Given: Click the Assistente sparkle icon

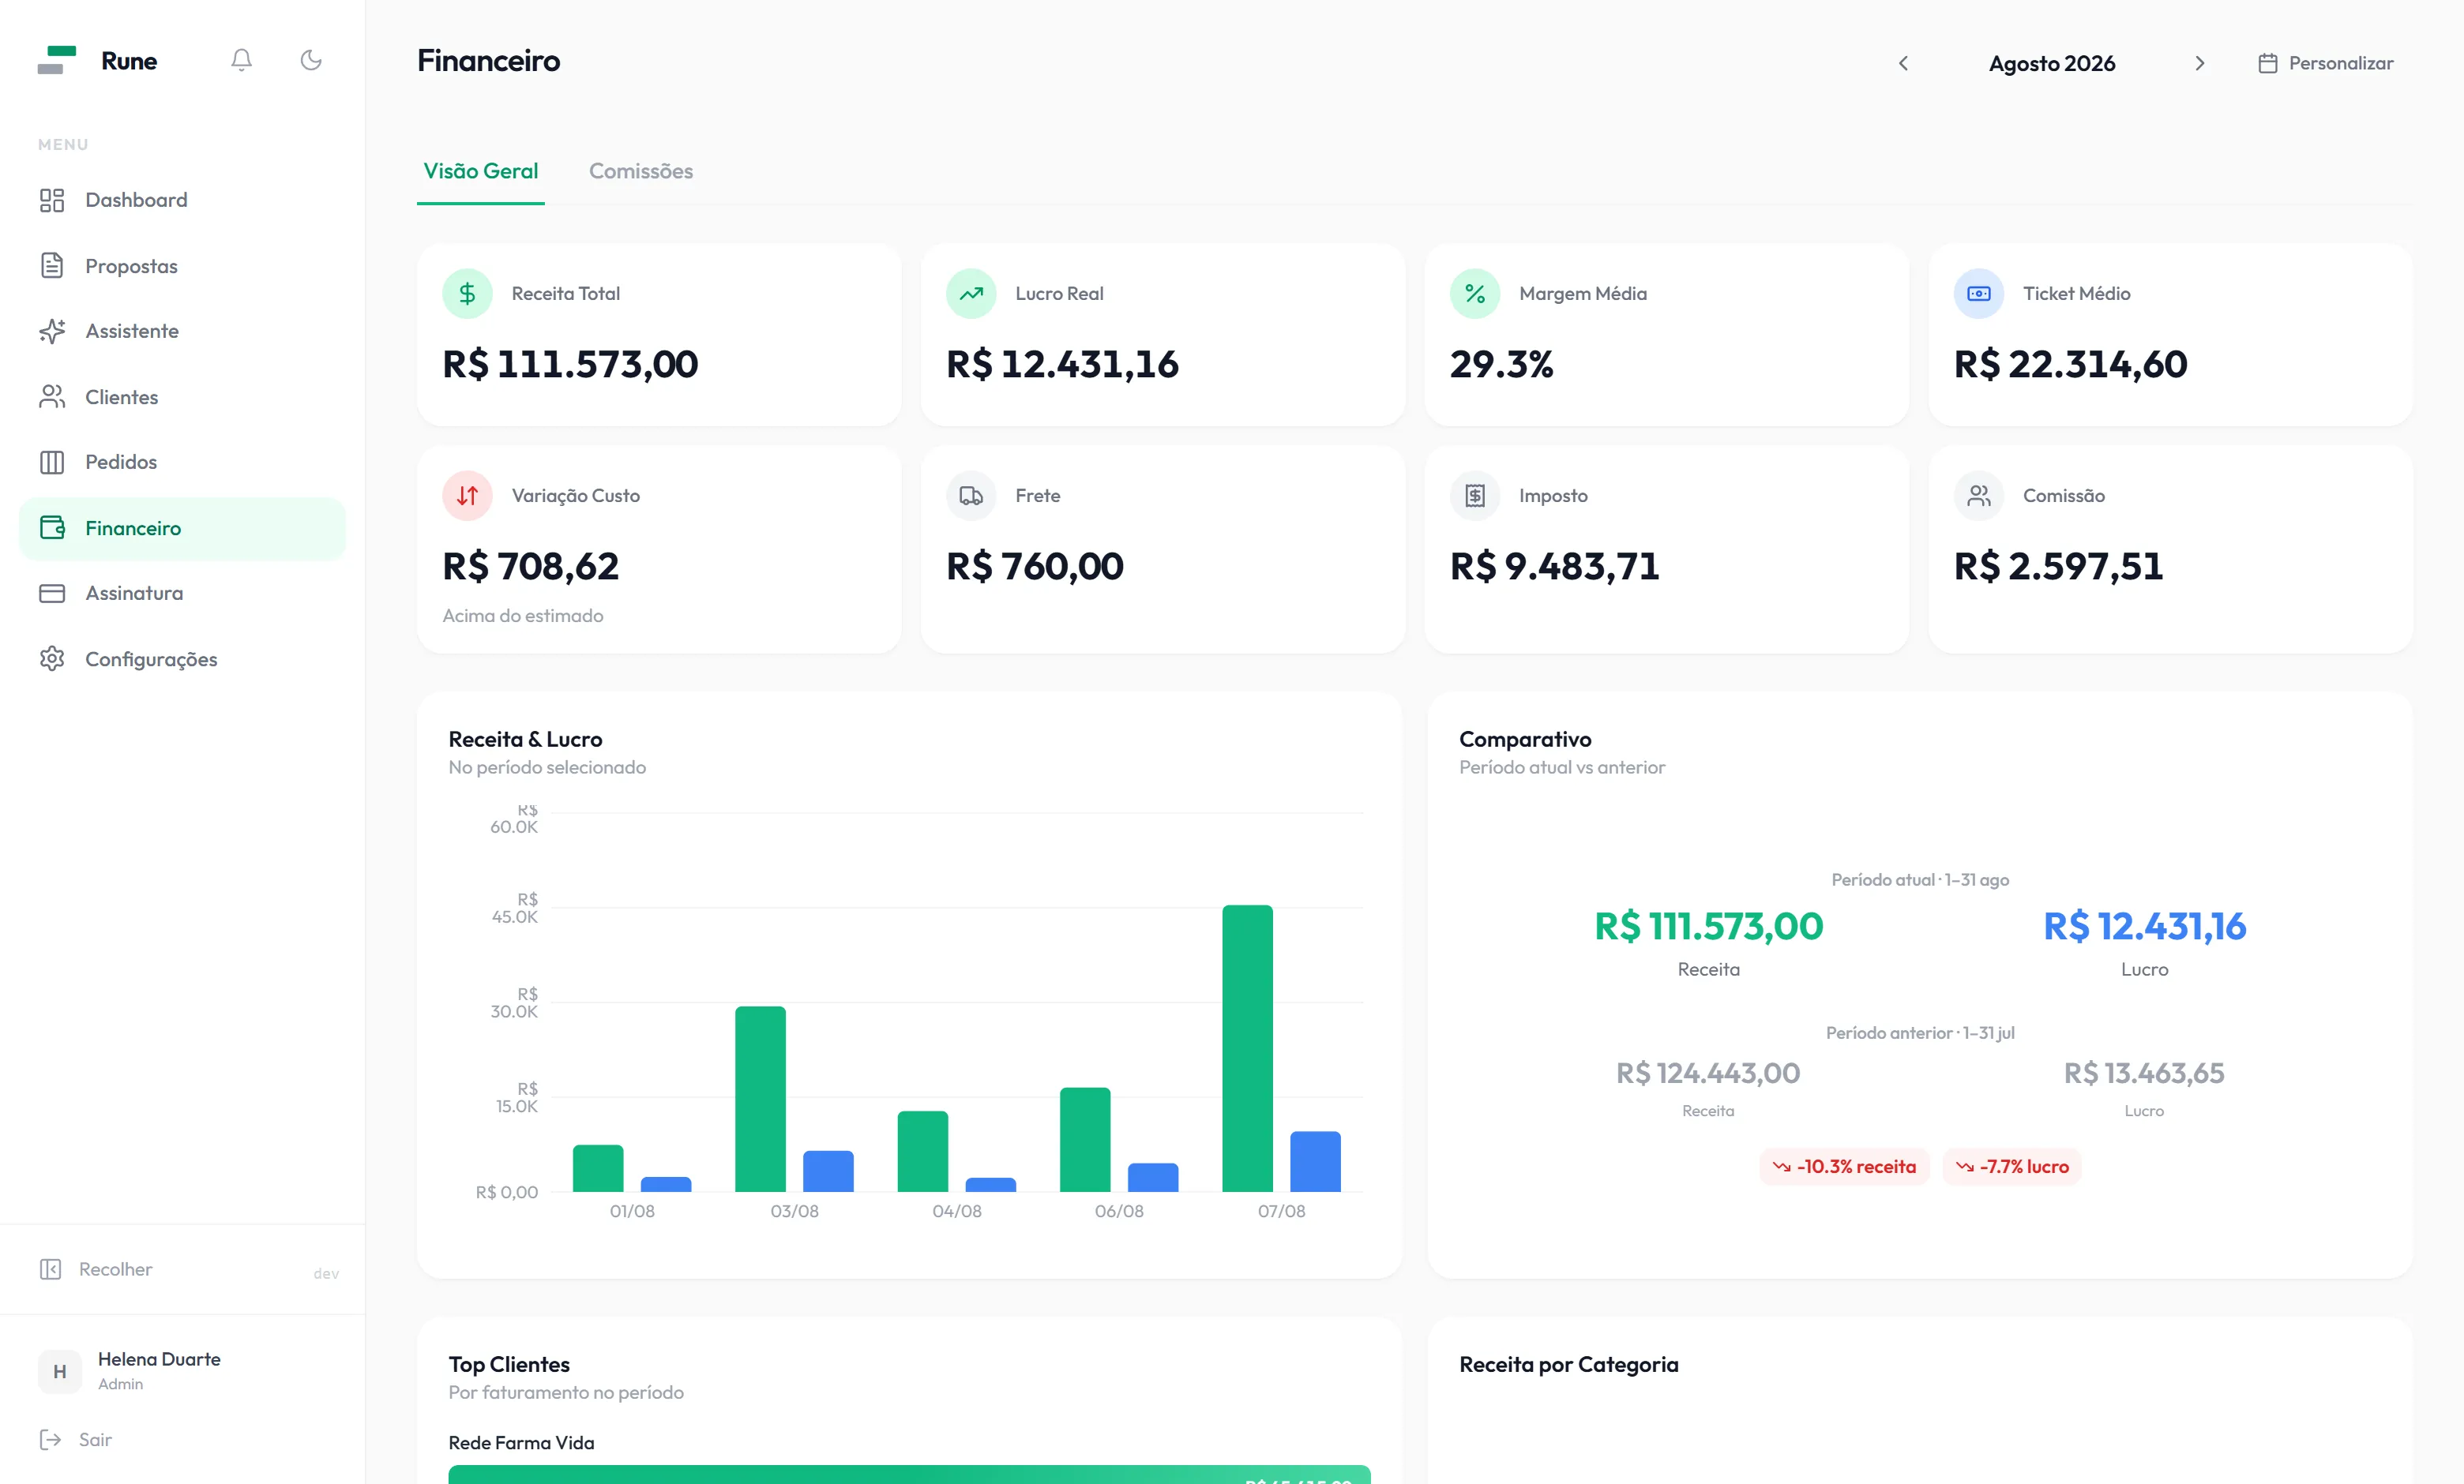Looking at the screenshot, I should tap(52, 331).
